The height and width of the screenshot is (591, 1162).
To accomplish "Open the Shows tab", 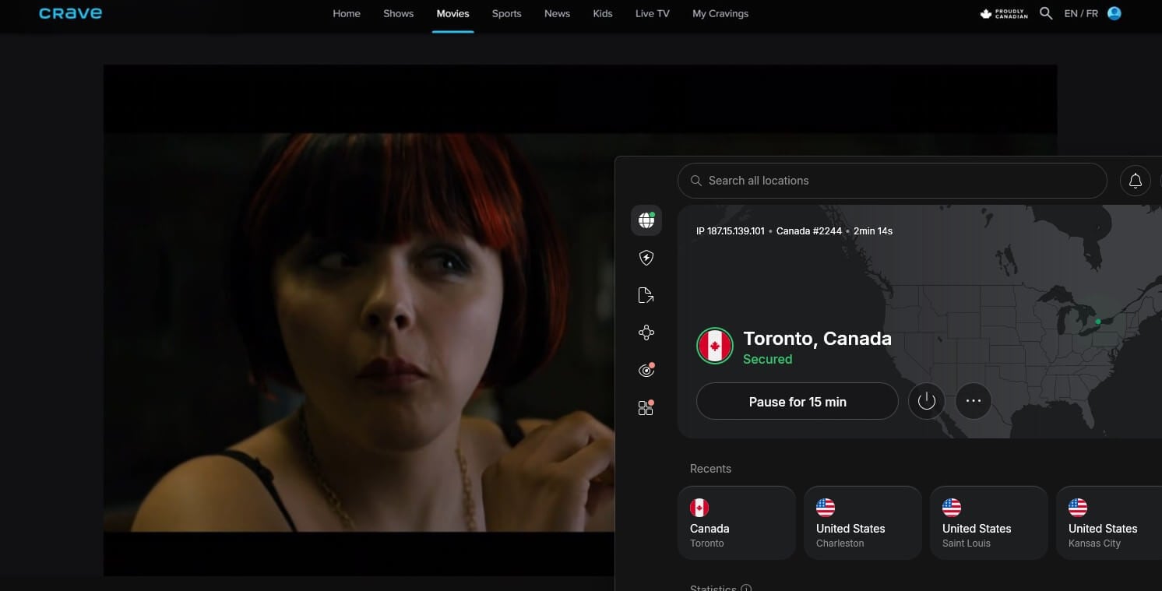I will pos(398,14).
